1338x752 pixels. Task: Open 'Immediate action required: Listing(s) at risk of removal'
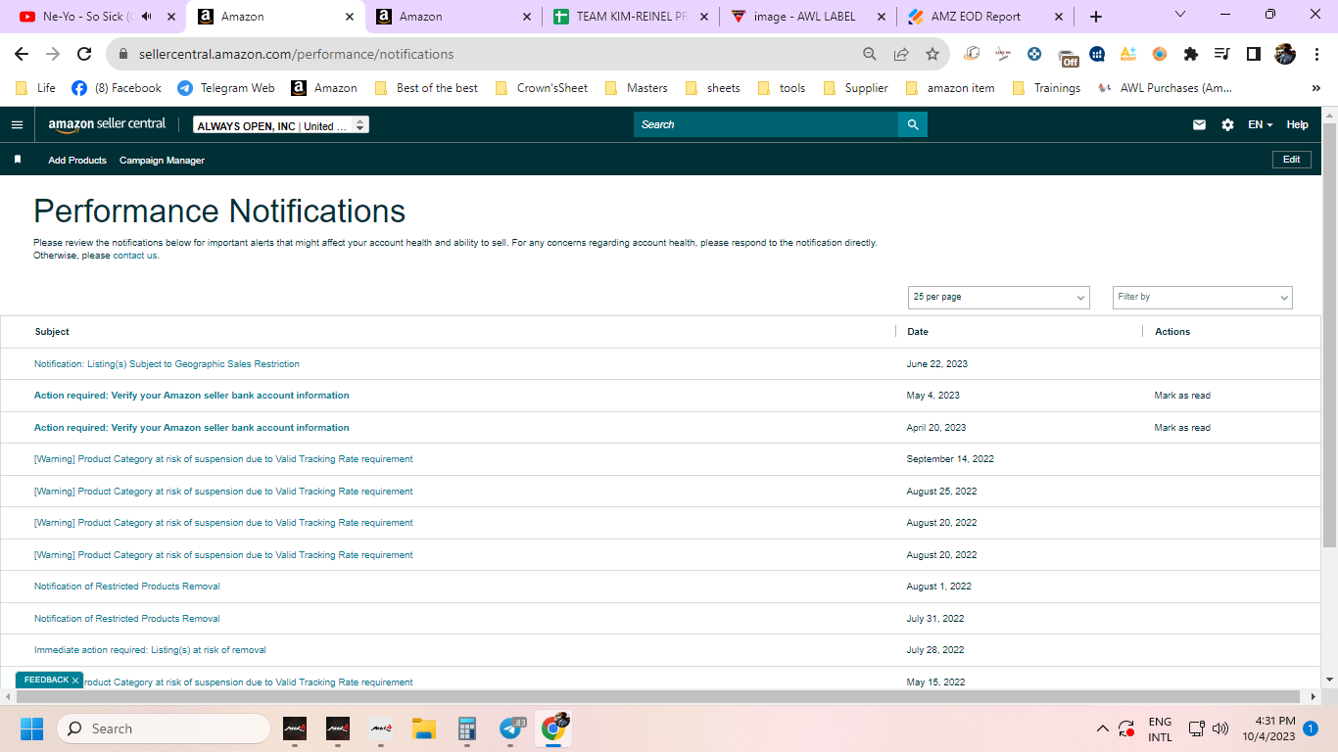150,650
